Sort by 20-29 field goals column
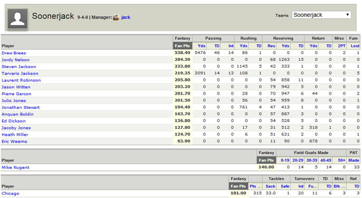Image resolution: width=362 pixels, height=198 pixels. (x=298, y=160)
